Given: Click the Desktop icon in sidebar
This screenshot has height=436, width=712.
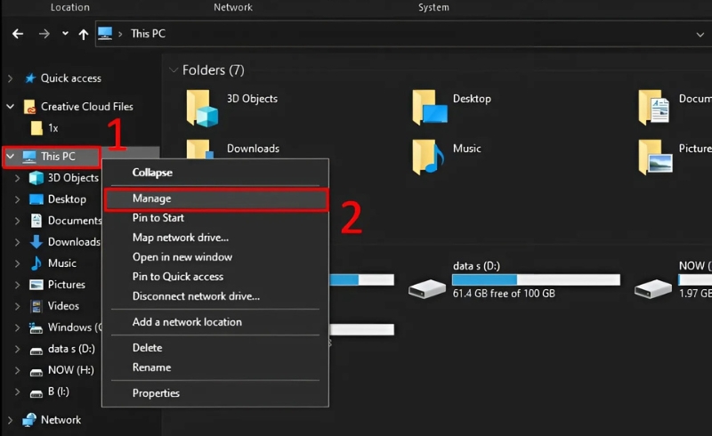Looking at the screenshot, I should pyautogui.click(x=36, y=199).
